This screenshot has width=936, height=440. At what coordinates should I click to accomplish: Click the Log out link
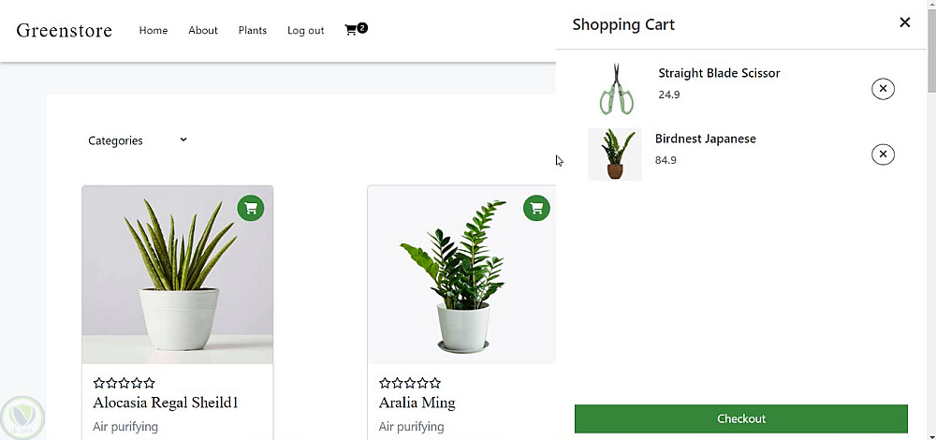click(305, 30)
